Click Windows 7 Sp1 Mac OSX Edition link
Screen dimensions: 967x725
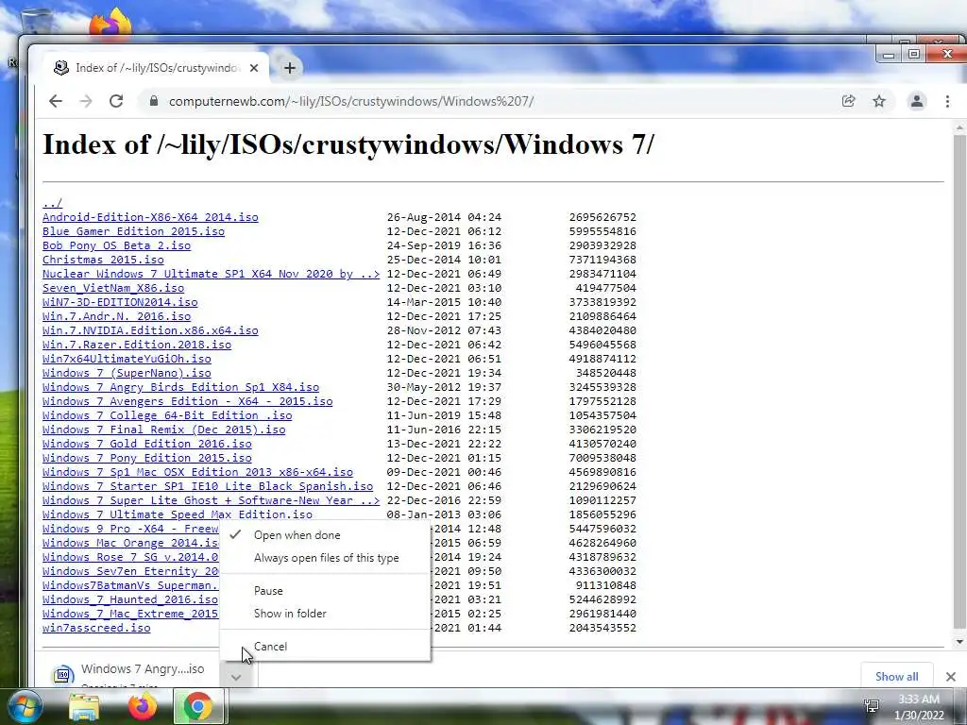point(198,472)
